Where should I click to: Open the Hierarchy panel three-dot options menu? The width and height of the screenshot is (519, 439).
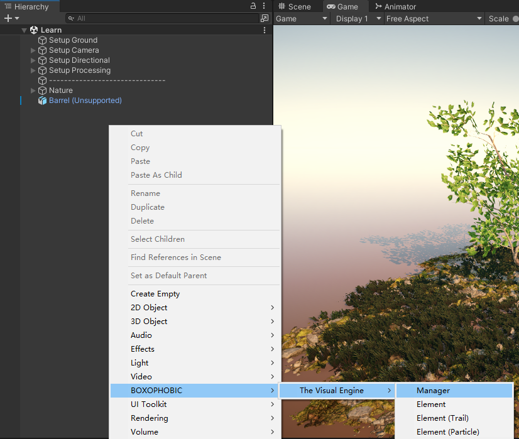[264, 6]
